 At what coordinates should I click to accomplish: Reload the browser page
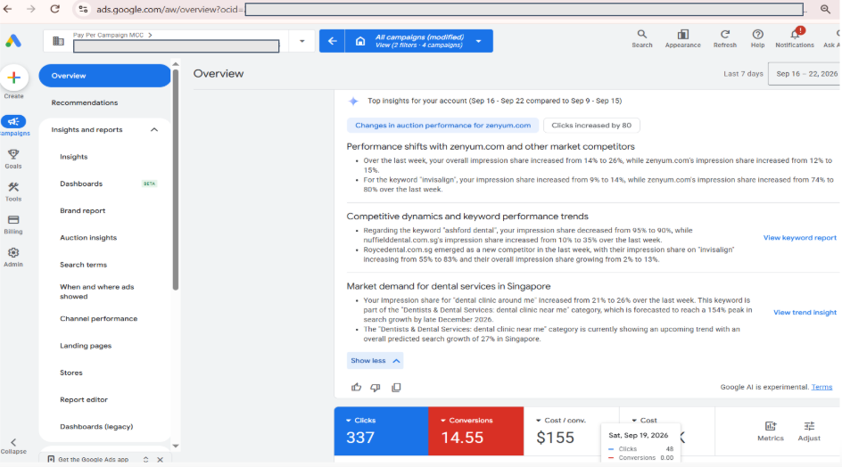pos(54,9)
